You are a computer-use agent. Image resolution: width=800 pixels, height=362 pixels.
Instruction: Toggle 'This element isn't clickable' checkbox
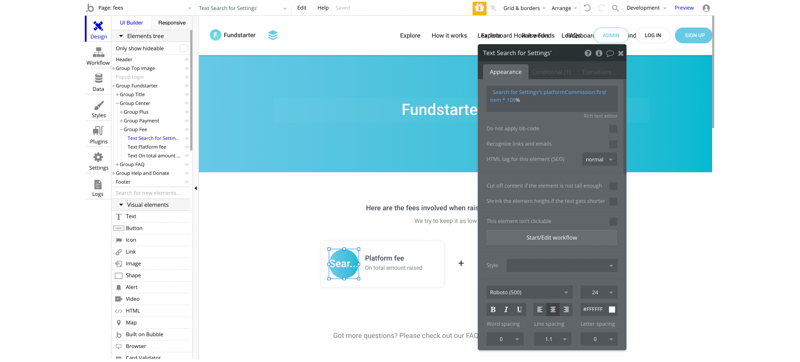point(613,222)
